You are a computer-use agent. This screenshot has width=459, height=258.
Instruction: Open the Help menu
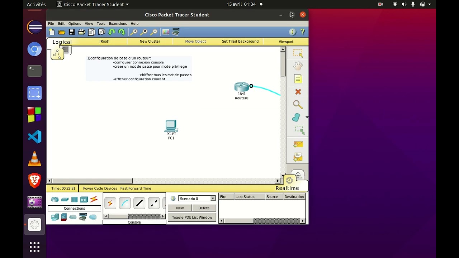134,24
